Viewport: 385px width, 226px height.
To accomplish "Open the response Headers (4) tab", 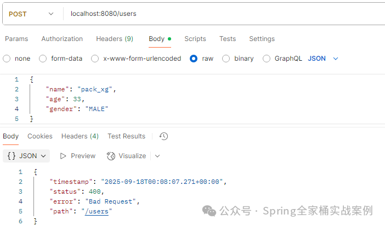I will pyautogui.click(x=80, y=136).
